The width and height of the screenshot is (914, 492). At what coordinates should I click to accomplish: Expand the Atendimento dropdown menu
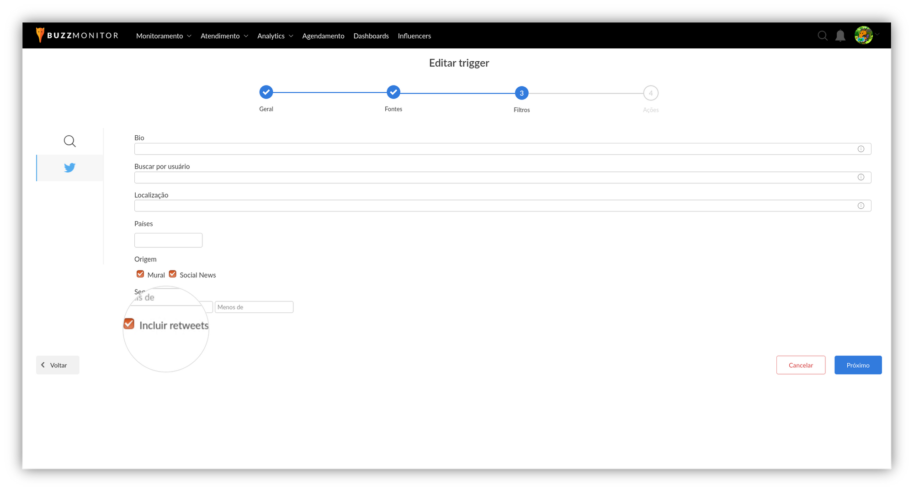(x=224, y=36)
